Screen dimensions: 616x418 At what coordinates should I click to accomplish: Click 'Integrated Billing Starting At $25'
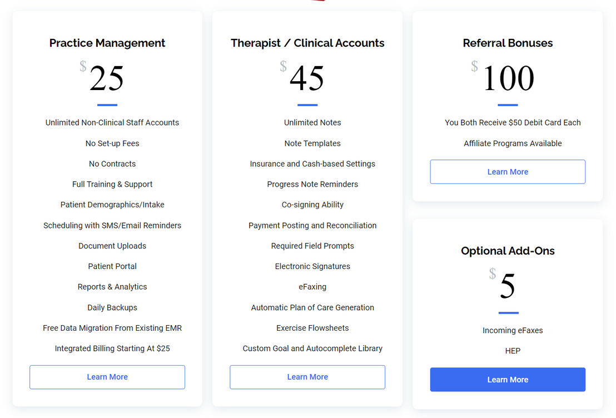click(x=112, y=349)
